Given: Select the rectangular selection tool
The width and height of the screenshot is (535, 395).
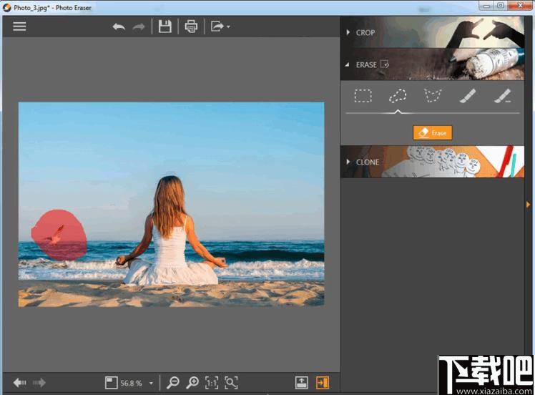Looking at the screenshot, I should (x=363, y=96).
